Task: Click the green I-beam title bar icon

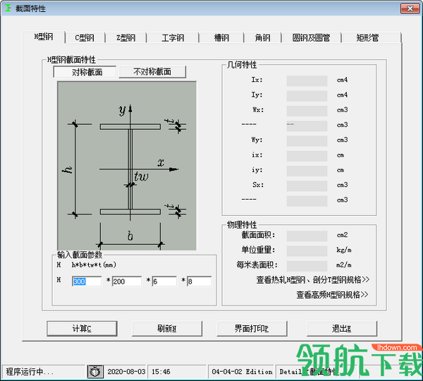Action: click(8, 8)
